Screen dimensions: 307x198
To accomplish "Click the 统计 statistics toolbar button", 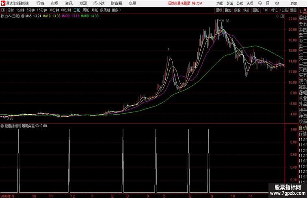I will 246,10.
